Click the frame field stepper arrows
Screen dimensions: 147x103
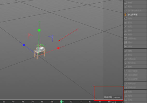(122, 102)
